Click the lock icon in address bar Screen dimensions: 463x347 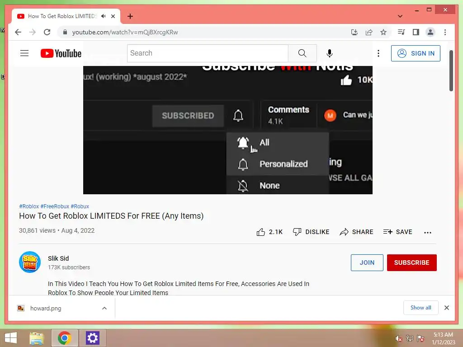pos(65,32)
